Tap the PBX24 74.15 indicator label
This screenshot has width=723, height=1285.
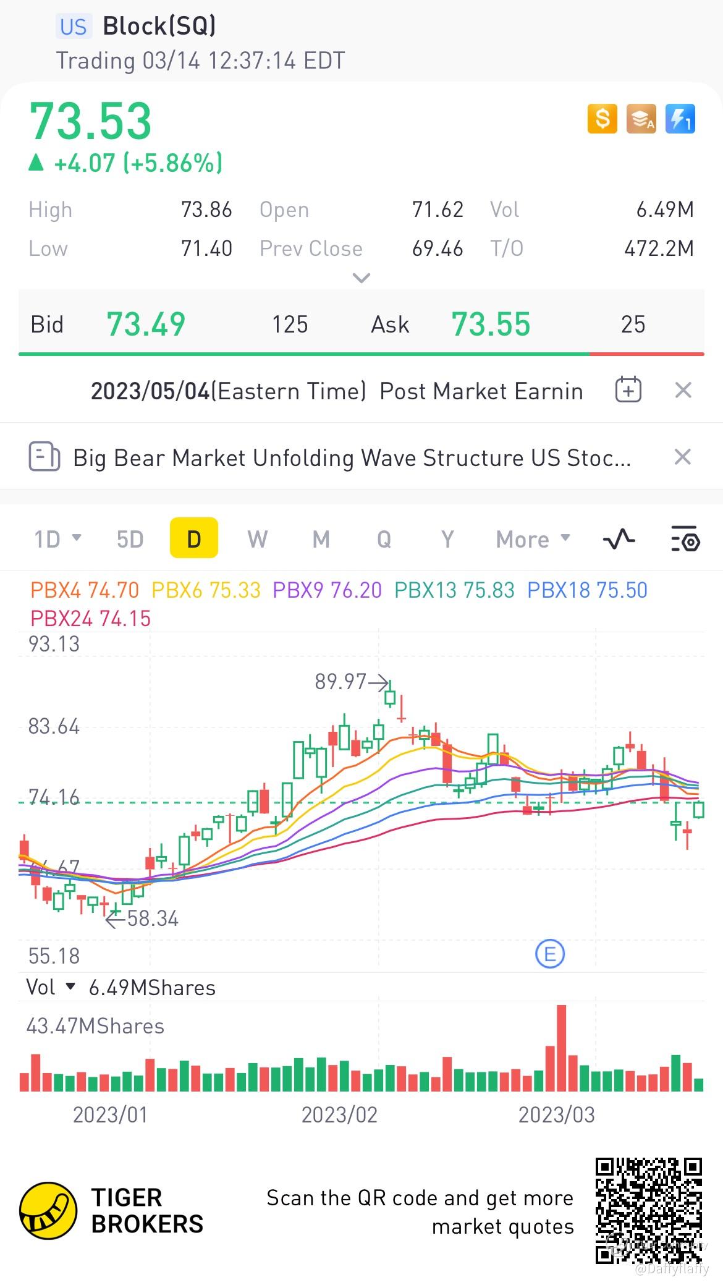pyautogui.click(x=90, y=619)
